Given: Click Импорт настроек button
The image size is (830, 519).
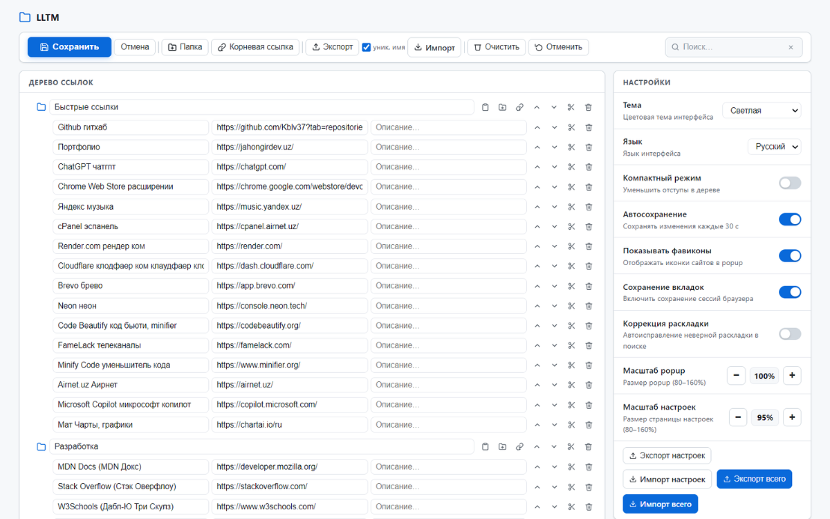Looking at the screenshot, I should coord(668,479).
